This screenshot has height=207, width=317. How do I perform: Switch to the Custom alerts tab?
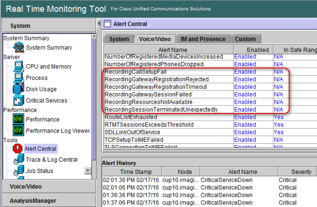pos(245,39)
